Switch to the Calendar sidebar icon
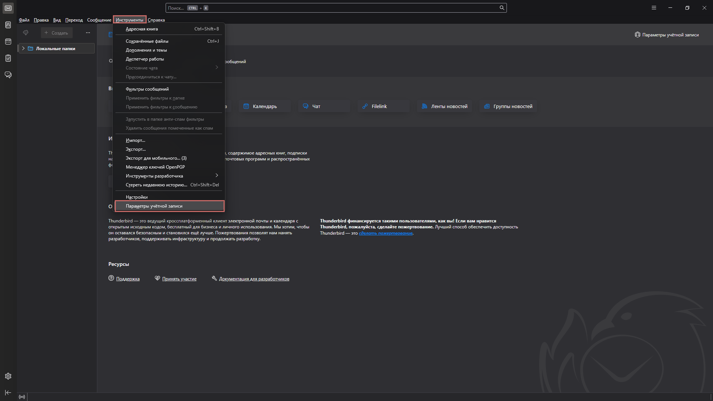The width and height of the screenshot is (713, 401). [8, 42]
